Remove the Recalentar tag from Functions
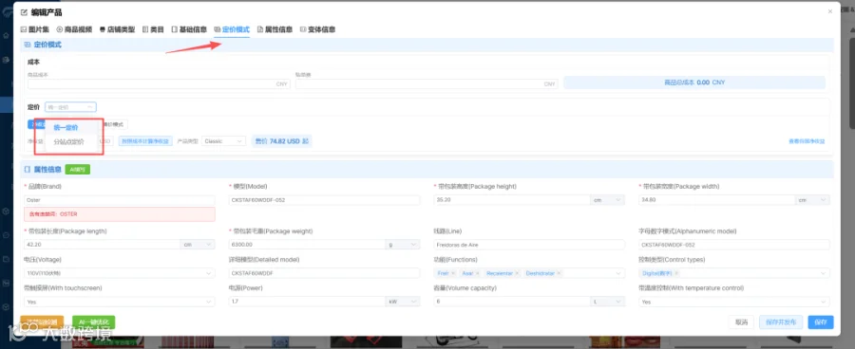 coord(517,273)
